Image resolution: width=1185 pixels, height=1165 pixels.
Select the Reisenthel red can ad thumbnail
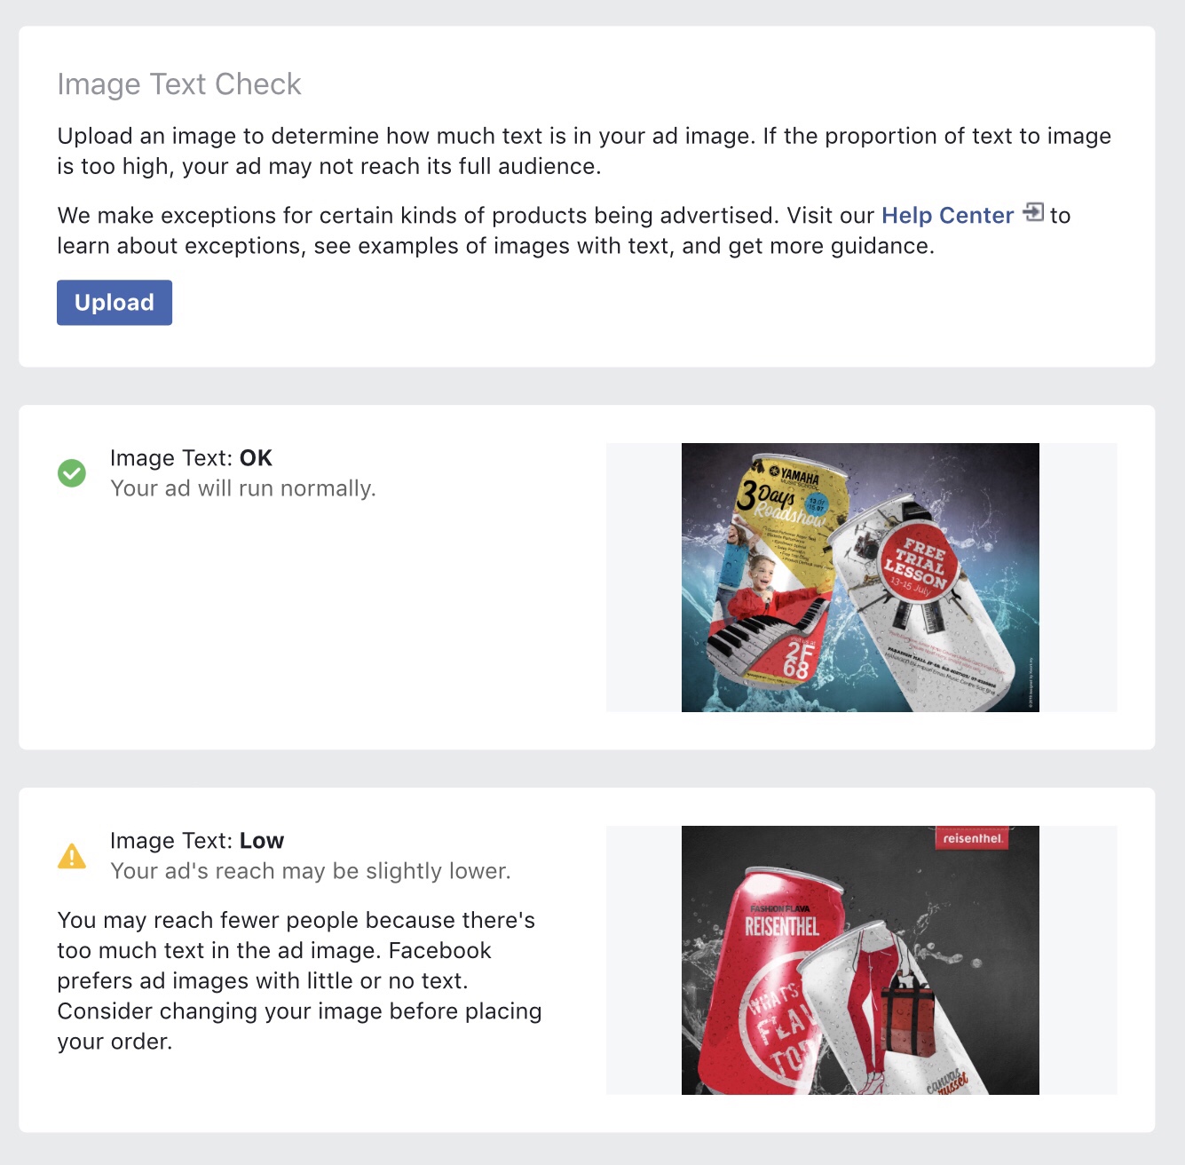[x=860, y=960]
